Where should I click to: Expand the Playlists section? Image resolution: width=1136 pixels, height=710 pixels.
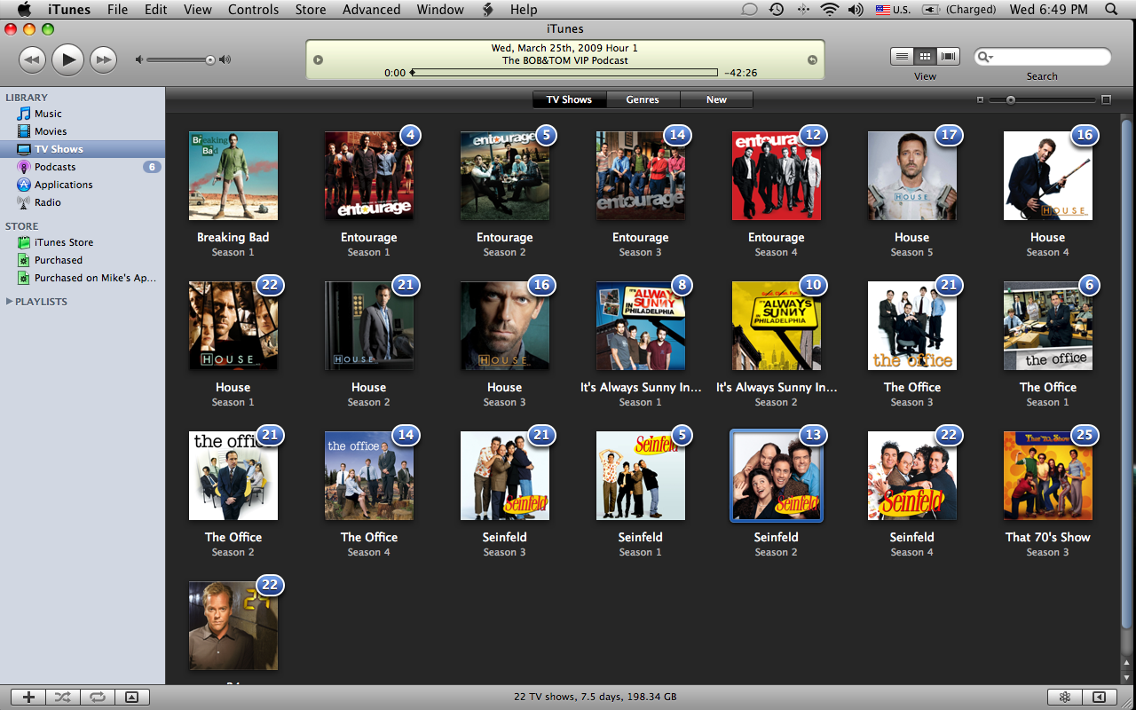click(x=10, y=302)
